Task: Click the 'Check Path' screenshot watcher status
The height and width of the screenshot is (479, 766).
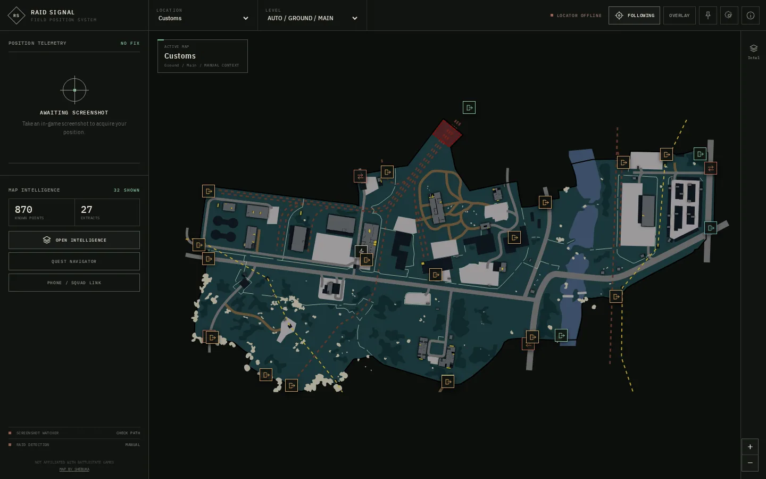Action: tap(128, 433)
